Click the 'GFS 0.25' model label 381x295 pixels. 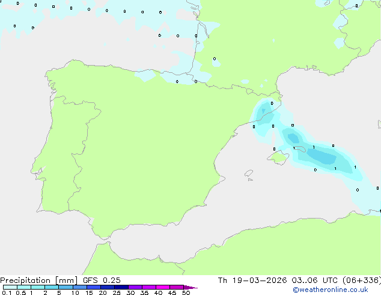[102, 281]
